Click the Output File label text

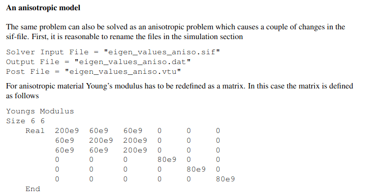33,62
